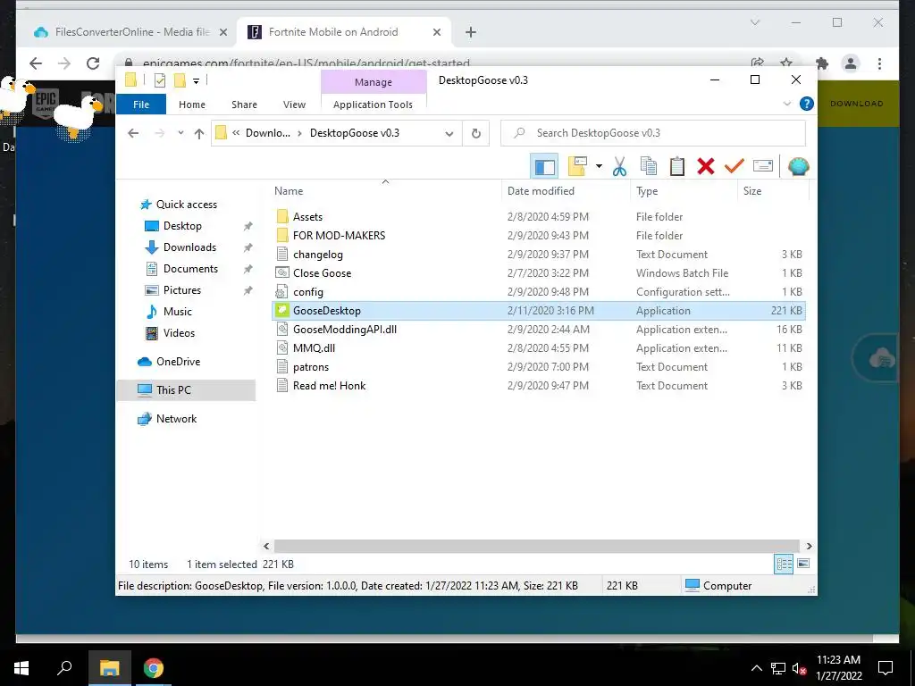Select This PC in navigation pane
The height and width of the screenshot is (686, 915).
tap(186, 390)
